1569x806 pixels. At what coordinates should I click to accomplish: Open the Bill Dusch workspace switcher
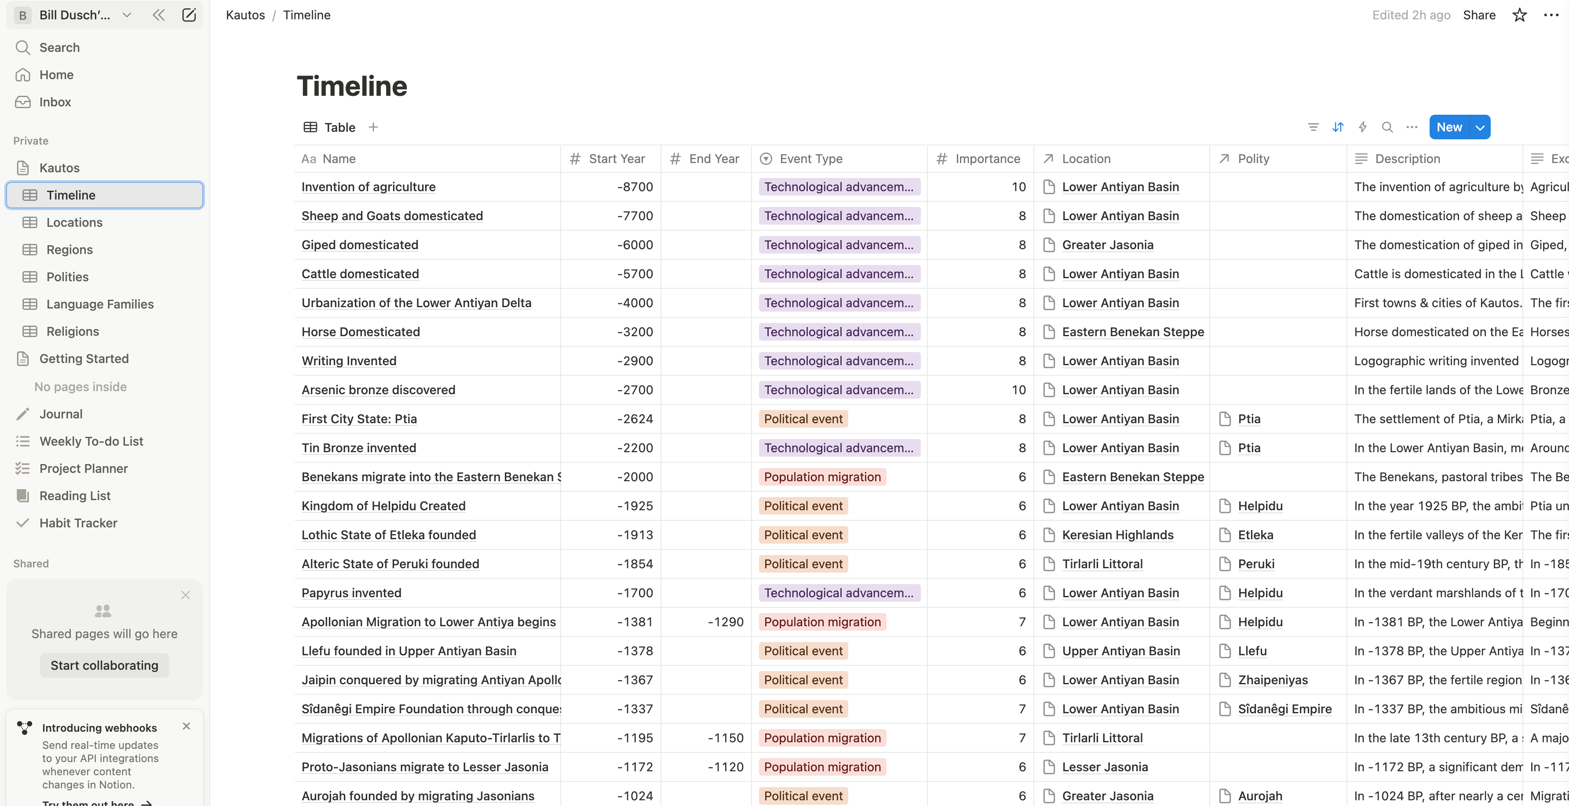74,15
